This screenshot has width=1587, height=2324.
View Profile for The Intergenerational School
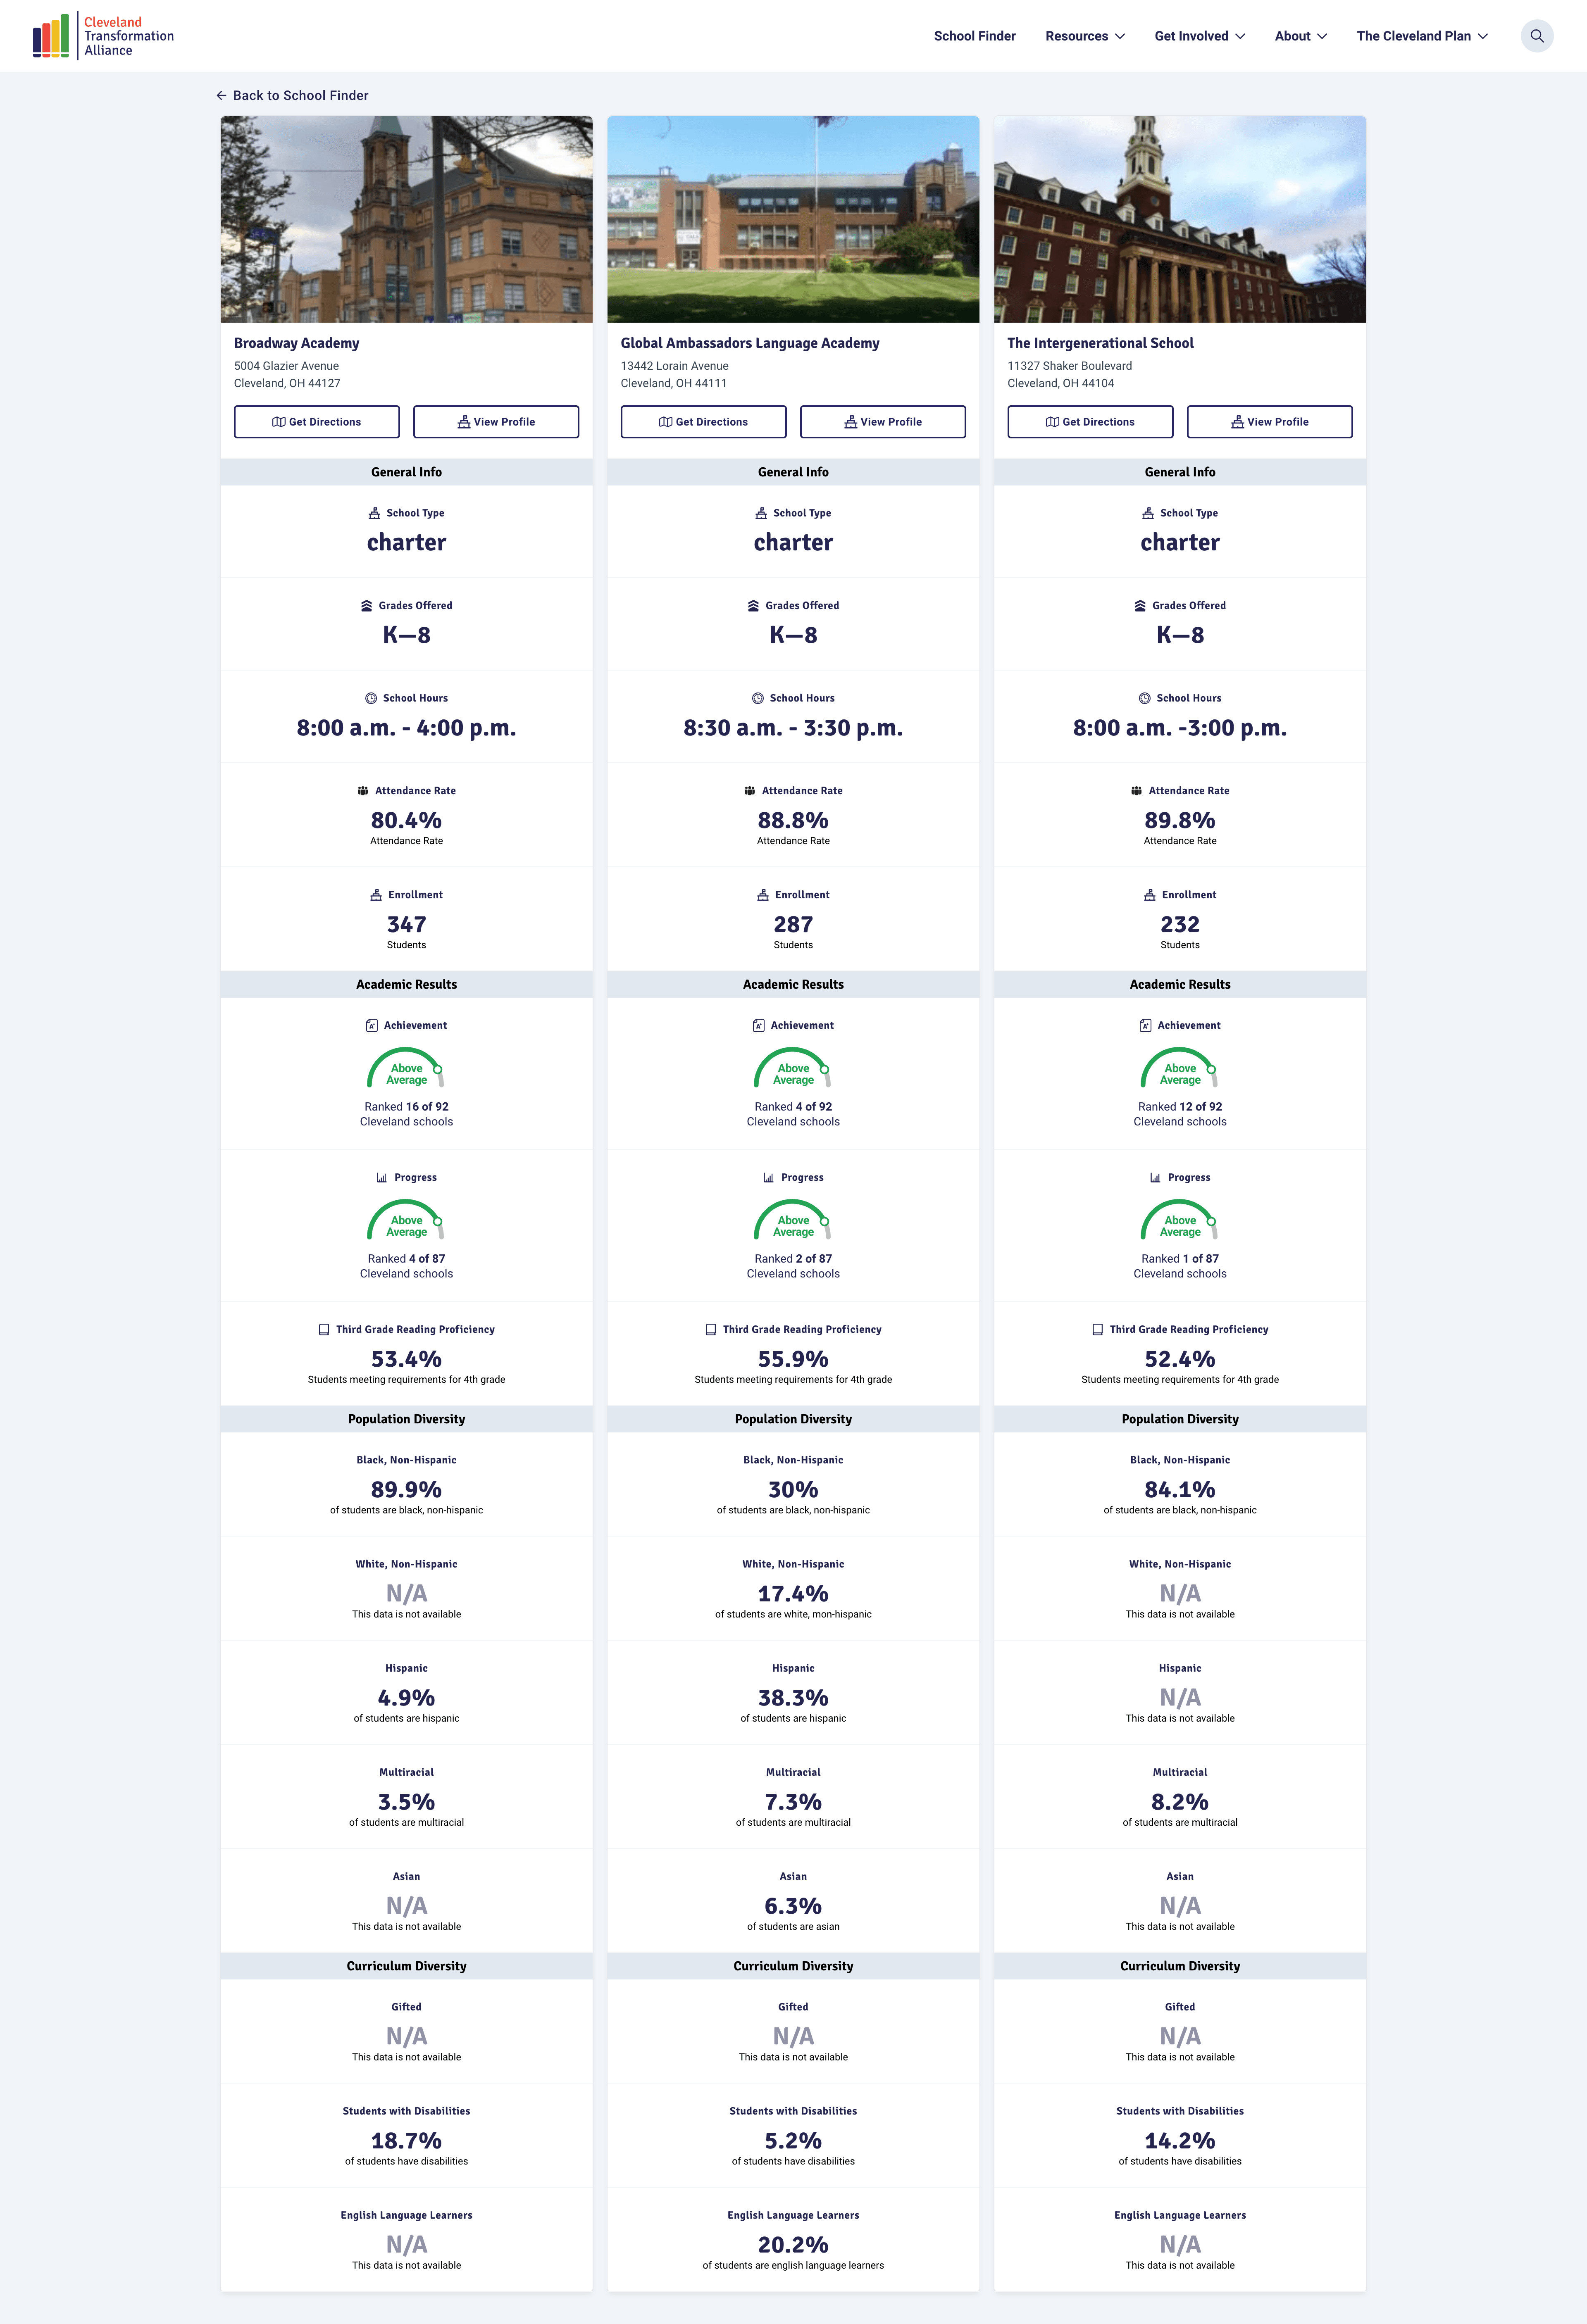coord(1269,422)
